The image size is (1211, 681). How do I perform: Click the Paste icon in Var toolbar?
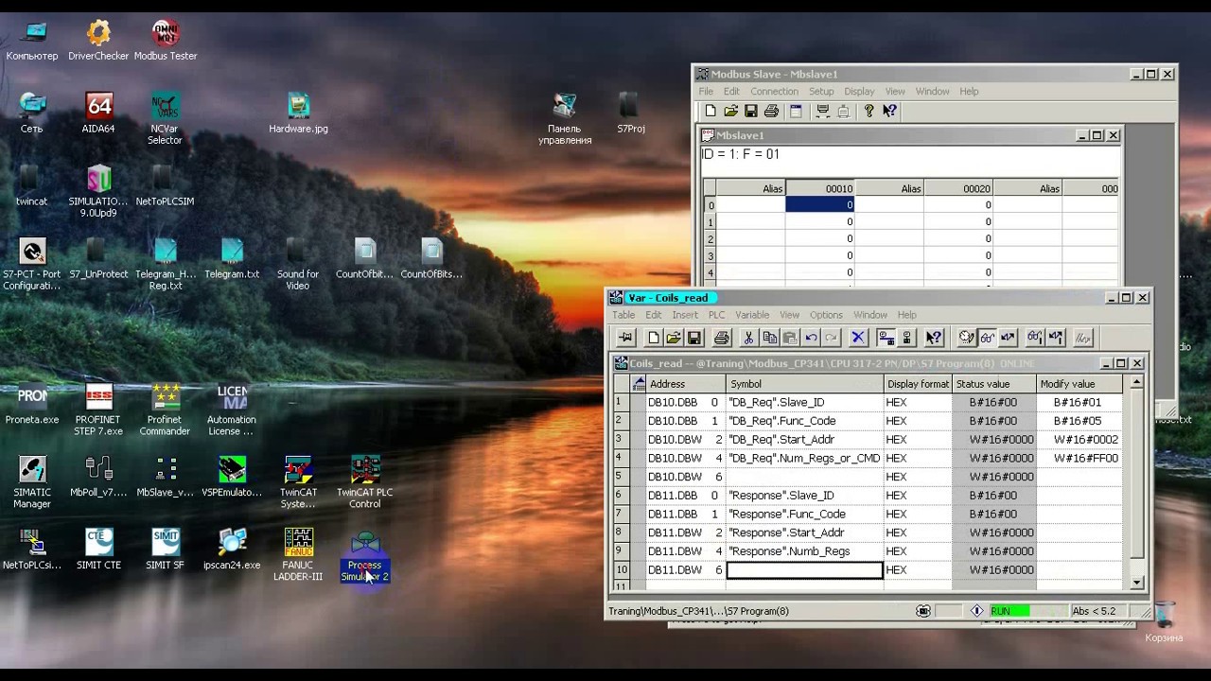click(790, 338)
